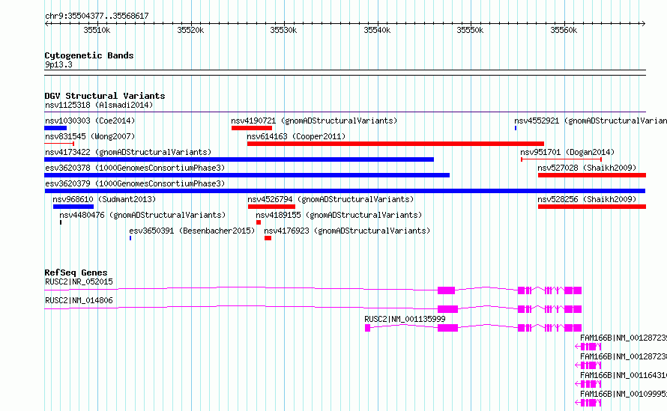The height and width of the screenshot is (411, 667).
Task: Click the chr9:35504377..35568617 position label
Action: point(97,16)
